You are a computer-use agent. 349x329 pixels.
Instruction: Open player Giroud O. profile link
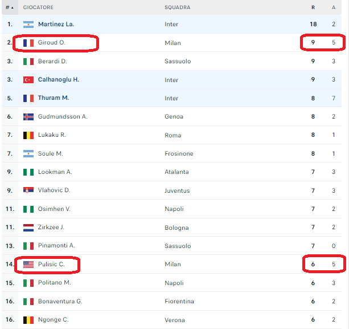52,42
